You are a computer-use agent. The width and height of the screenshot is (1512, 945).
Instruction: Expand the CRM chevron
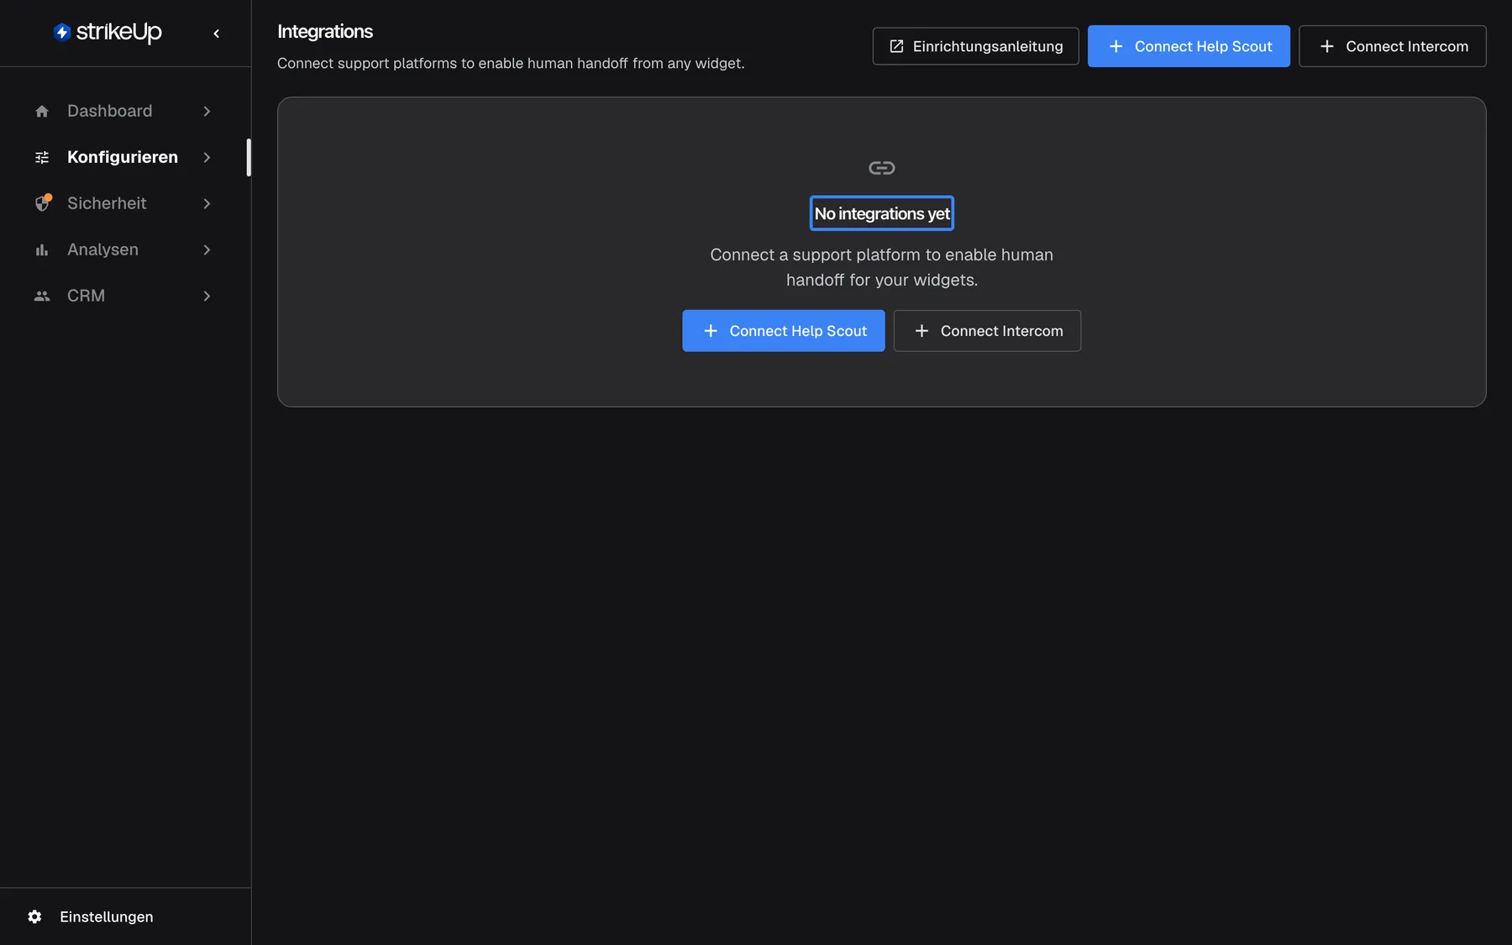coord(207,296)
